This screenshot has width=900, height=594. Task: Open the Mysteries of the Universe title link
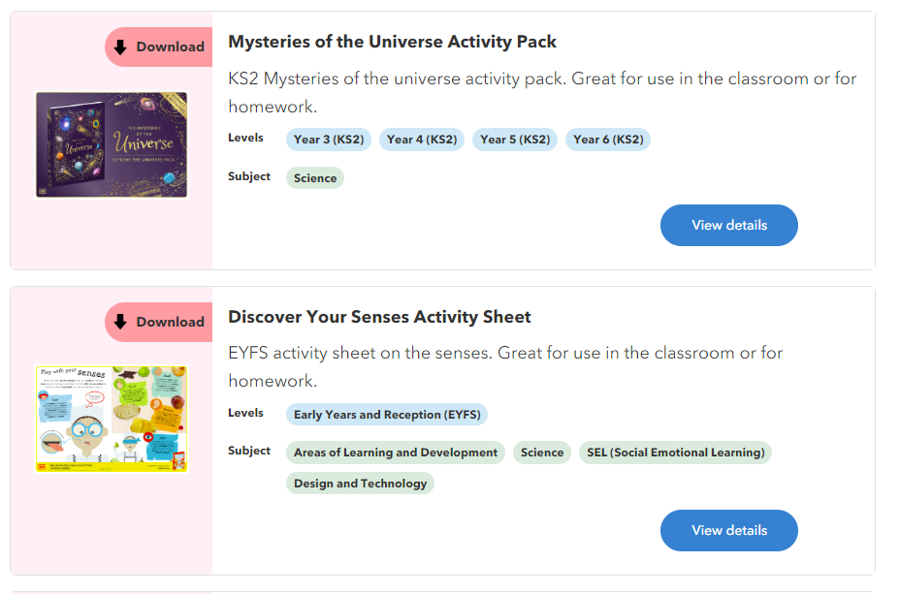[392, 42]
